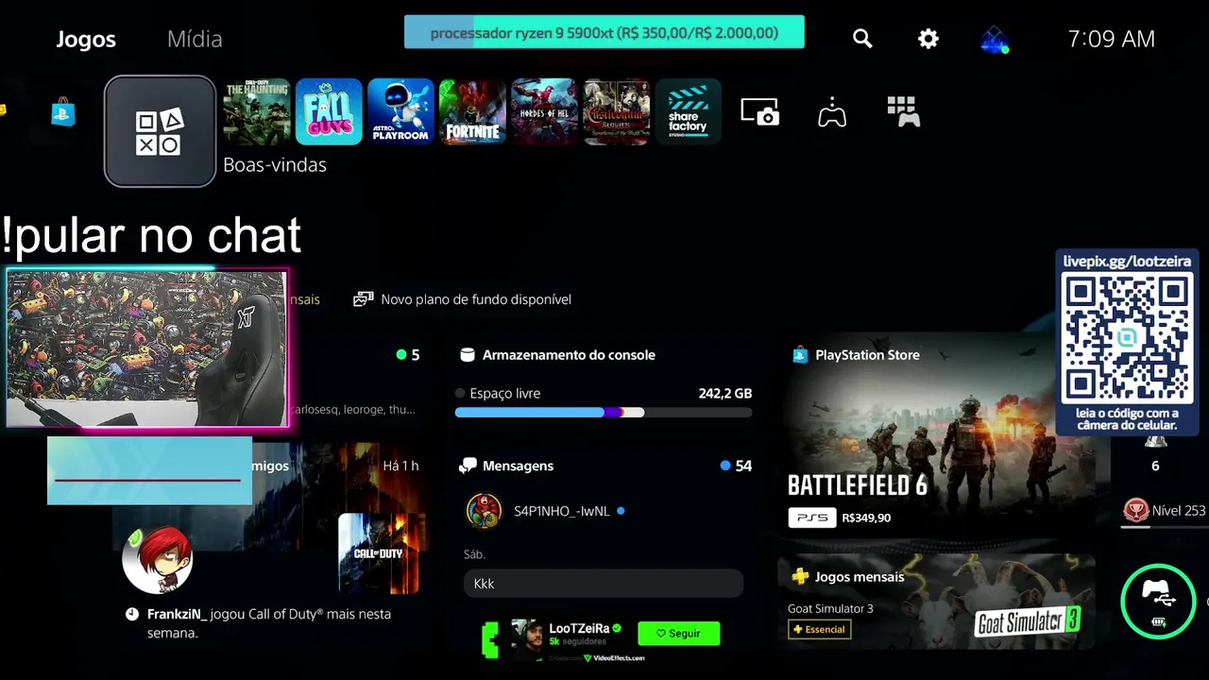Click the Essencial PS Plus badge
The width and height of the screenshot is (1209, 680).
pyautogui.click(x=819, y=629)
